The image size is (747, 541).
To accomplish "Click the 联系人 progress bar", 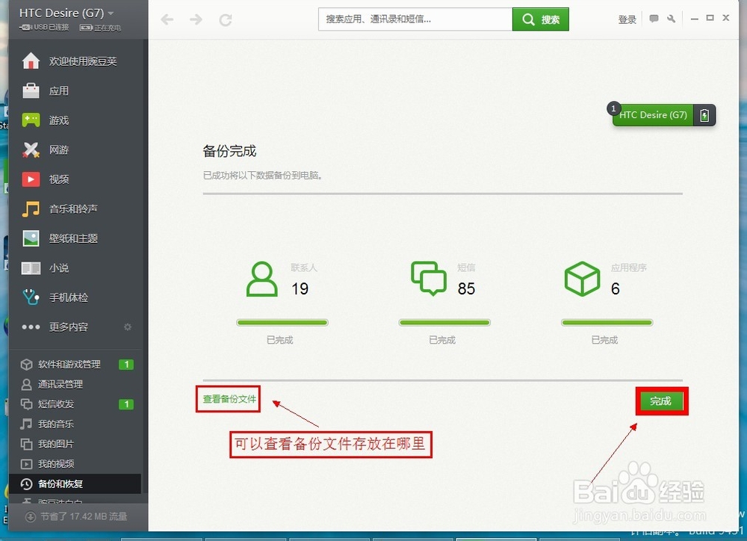I will (x=282, y=323).
